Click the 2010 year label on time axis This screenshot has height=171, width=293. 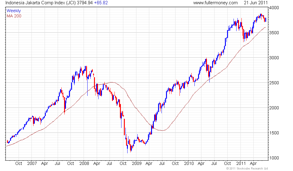[189, 164]
